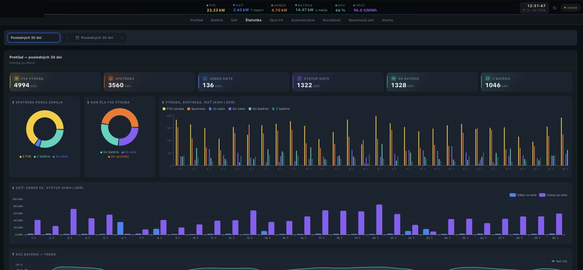Click the 20. 7. purple export bar
Screen dimensions: 583x270
pos(379,220)
